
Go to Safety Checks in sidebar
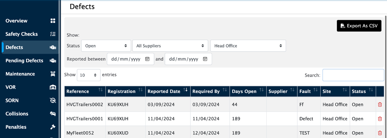(22, 34)
